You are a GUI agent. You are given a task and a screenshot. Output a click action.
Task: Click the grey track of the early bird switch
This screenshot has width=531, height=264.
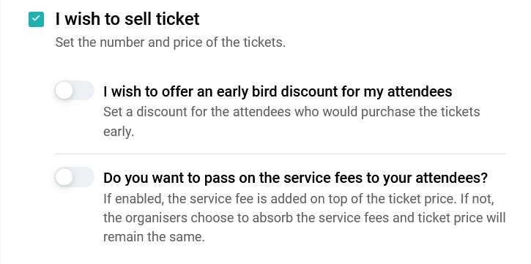(84, 91)
